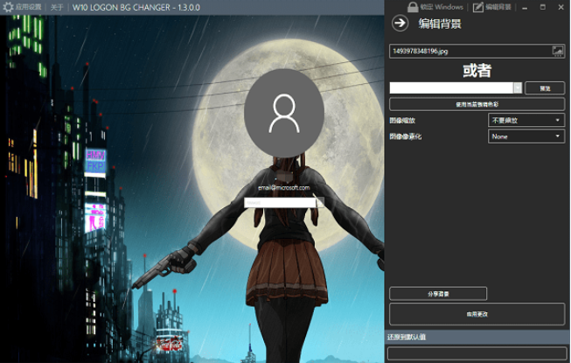Minimize the Logon BG Changer window
Image resolution: width=571 pixels, height=363 pixels.
click(525, 7)
